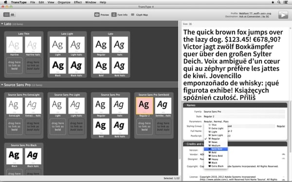The width and height of the screenshot is (292, 182).
Task: Select Source Sans Pro Black font tile
Action: pyautogui.click(x=14, y=156)
